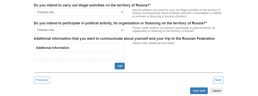Screen dimensions: 258x96
Task: Click help text about terrorism financing activities
Action: point(177,13)
